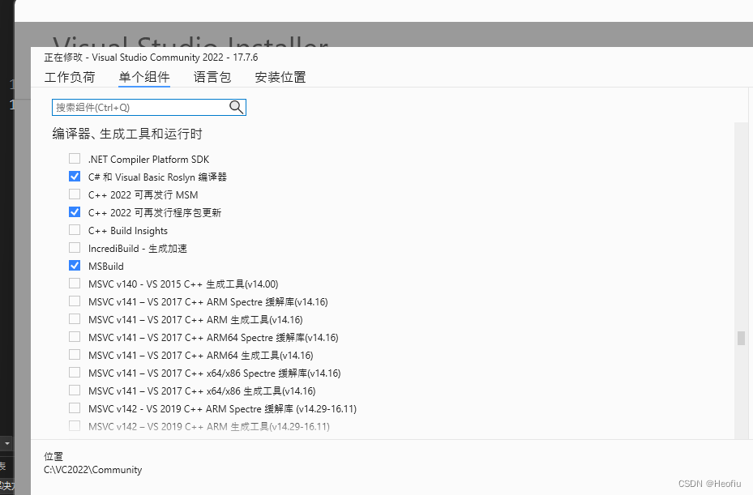Viewport: 753px width, 495px height.
Task: Click the .NET Compiler Platform SDK label
Action: pos(149,160)
